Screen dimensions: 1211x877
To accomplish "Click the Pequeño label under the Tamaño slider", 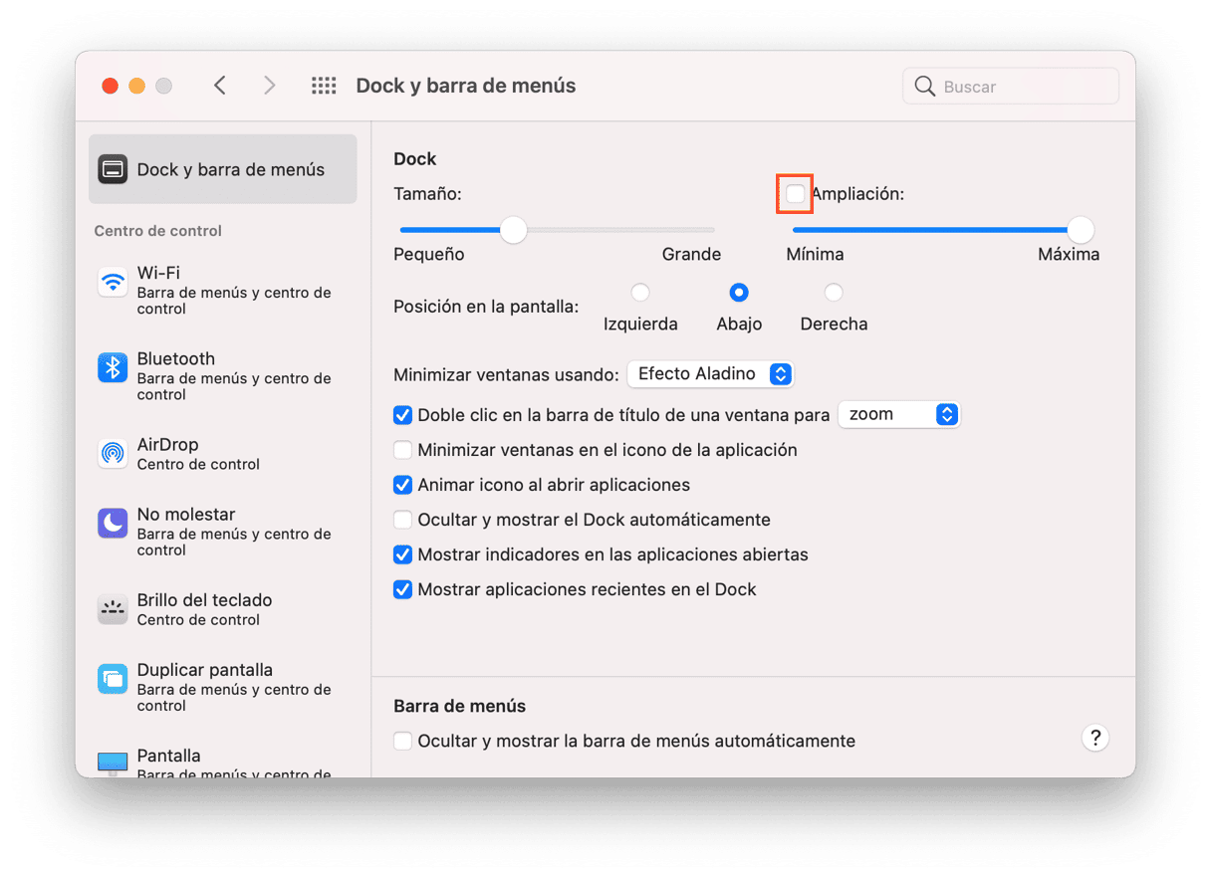I will click(x=429, y=254).
